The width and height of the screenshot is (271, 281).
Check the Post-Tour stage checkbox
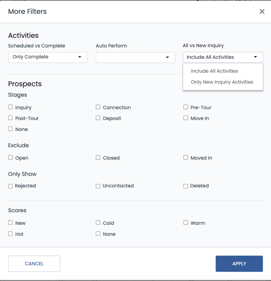pos(10,118)
